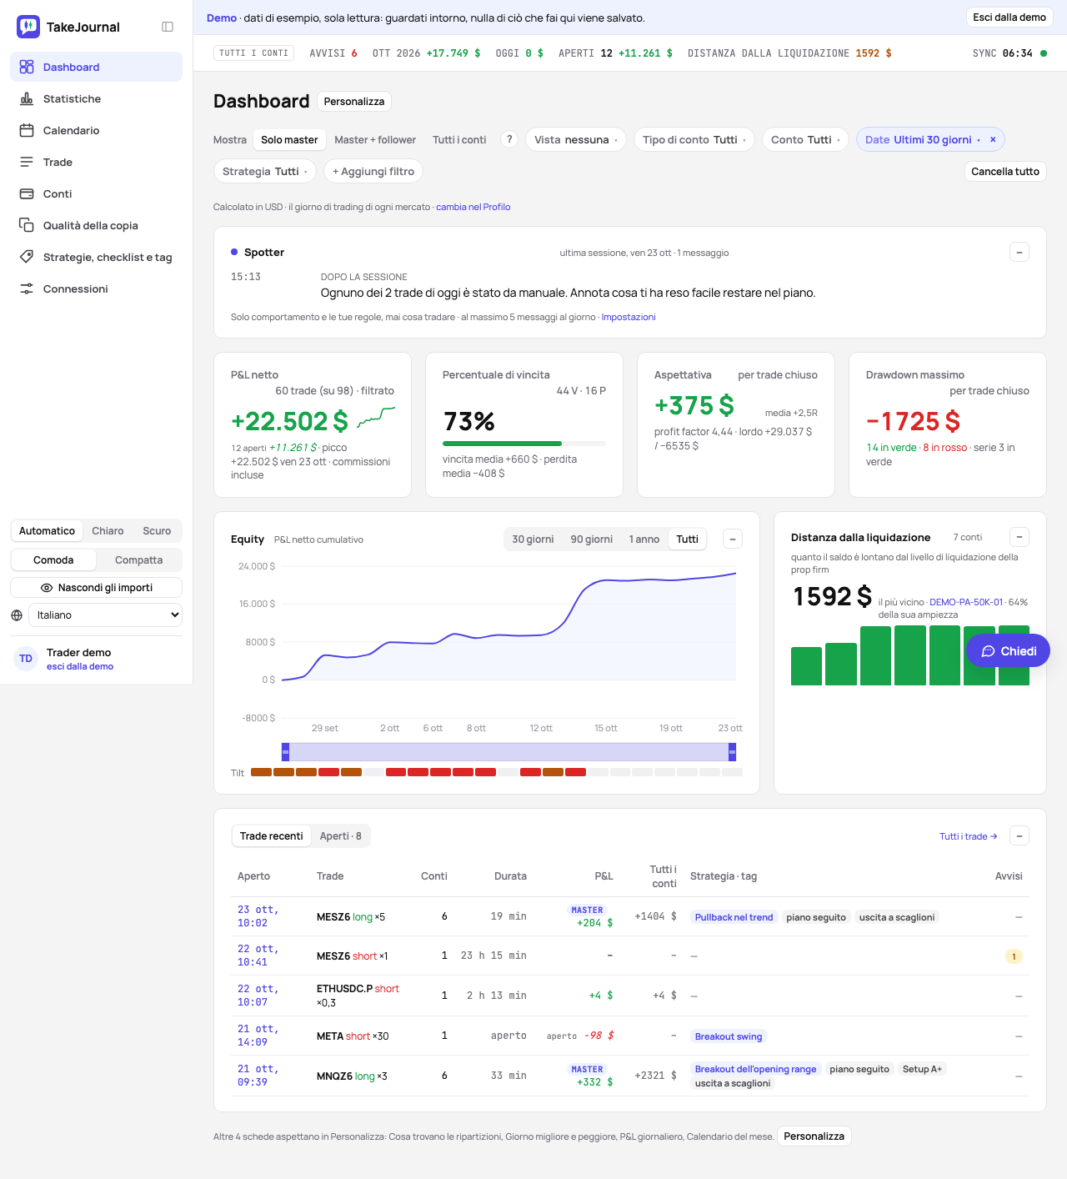Switch equity chart to 1 anno
Viewport: 1067px width, 1179px height.
point(644,539)
